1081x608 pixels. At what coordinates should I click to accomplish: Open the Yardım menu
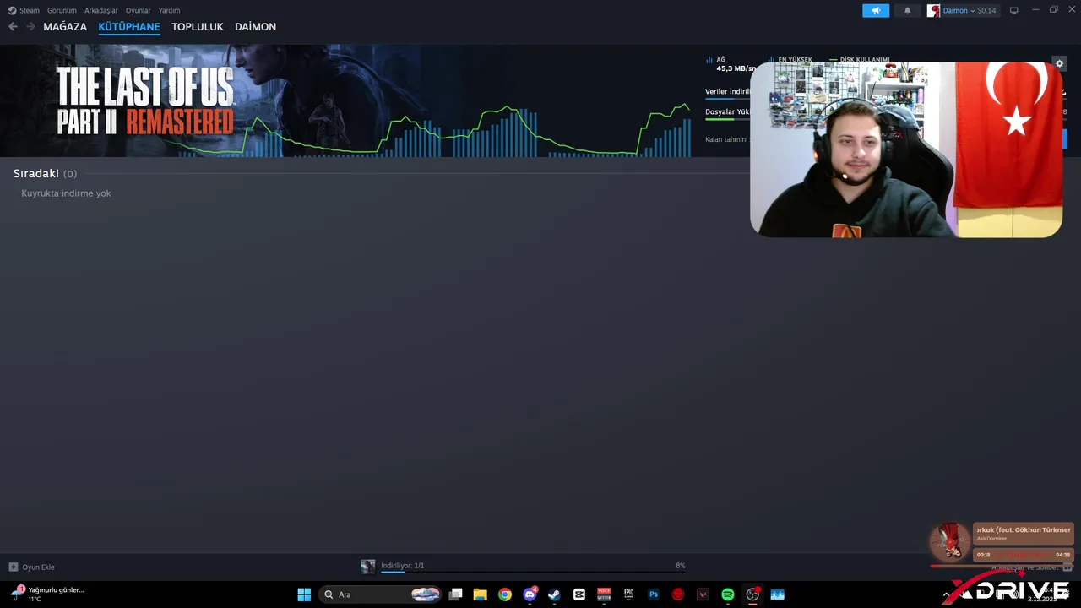(x=169, y=10)
